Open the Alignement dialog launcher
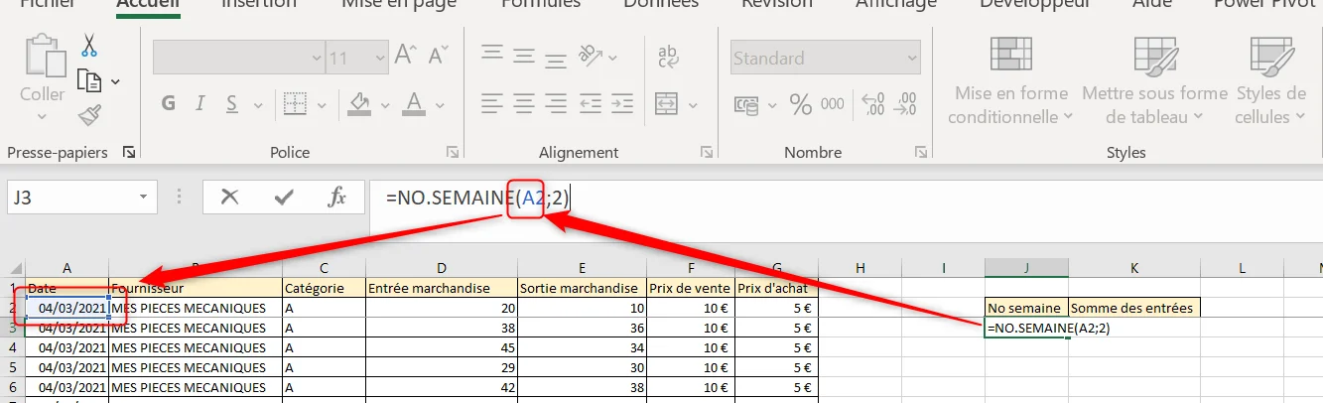1323x403 pixels. click(x=706, y=152)
